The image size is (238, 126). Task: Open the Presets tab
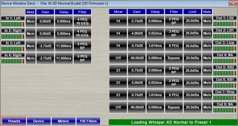coord(13,121)
